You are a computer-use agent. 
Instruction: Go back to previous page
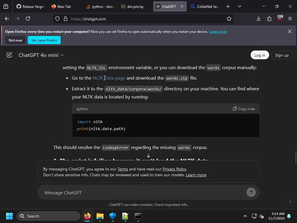(x=7, y=19)
